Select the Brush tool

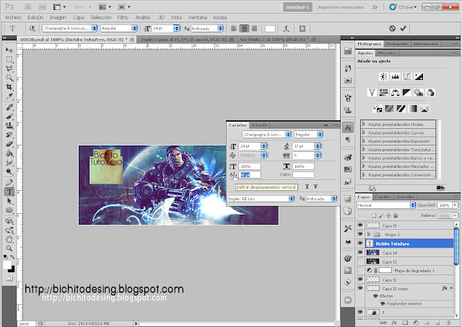[9, 116]
